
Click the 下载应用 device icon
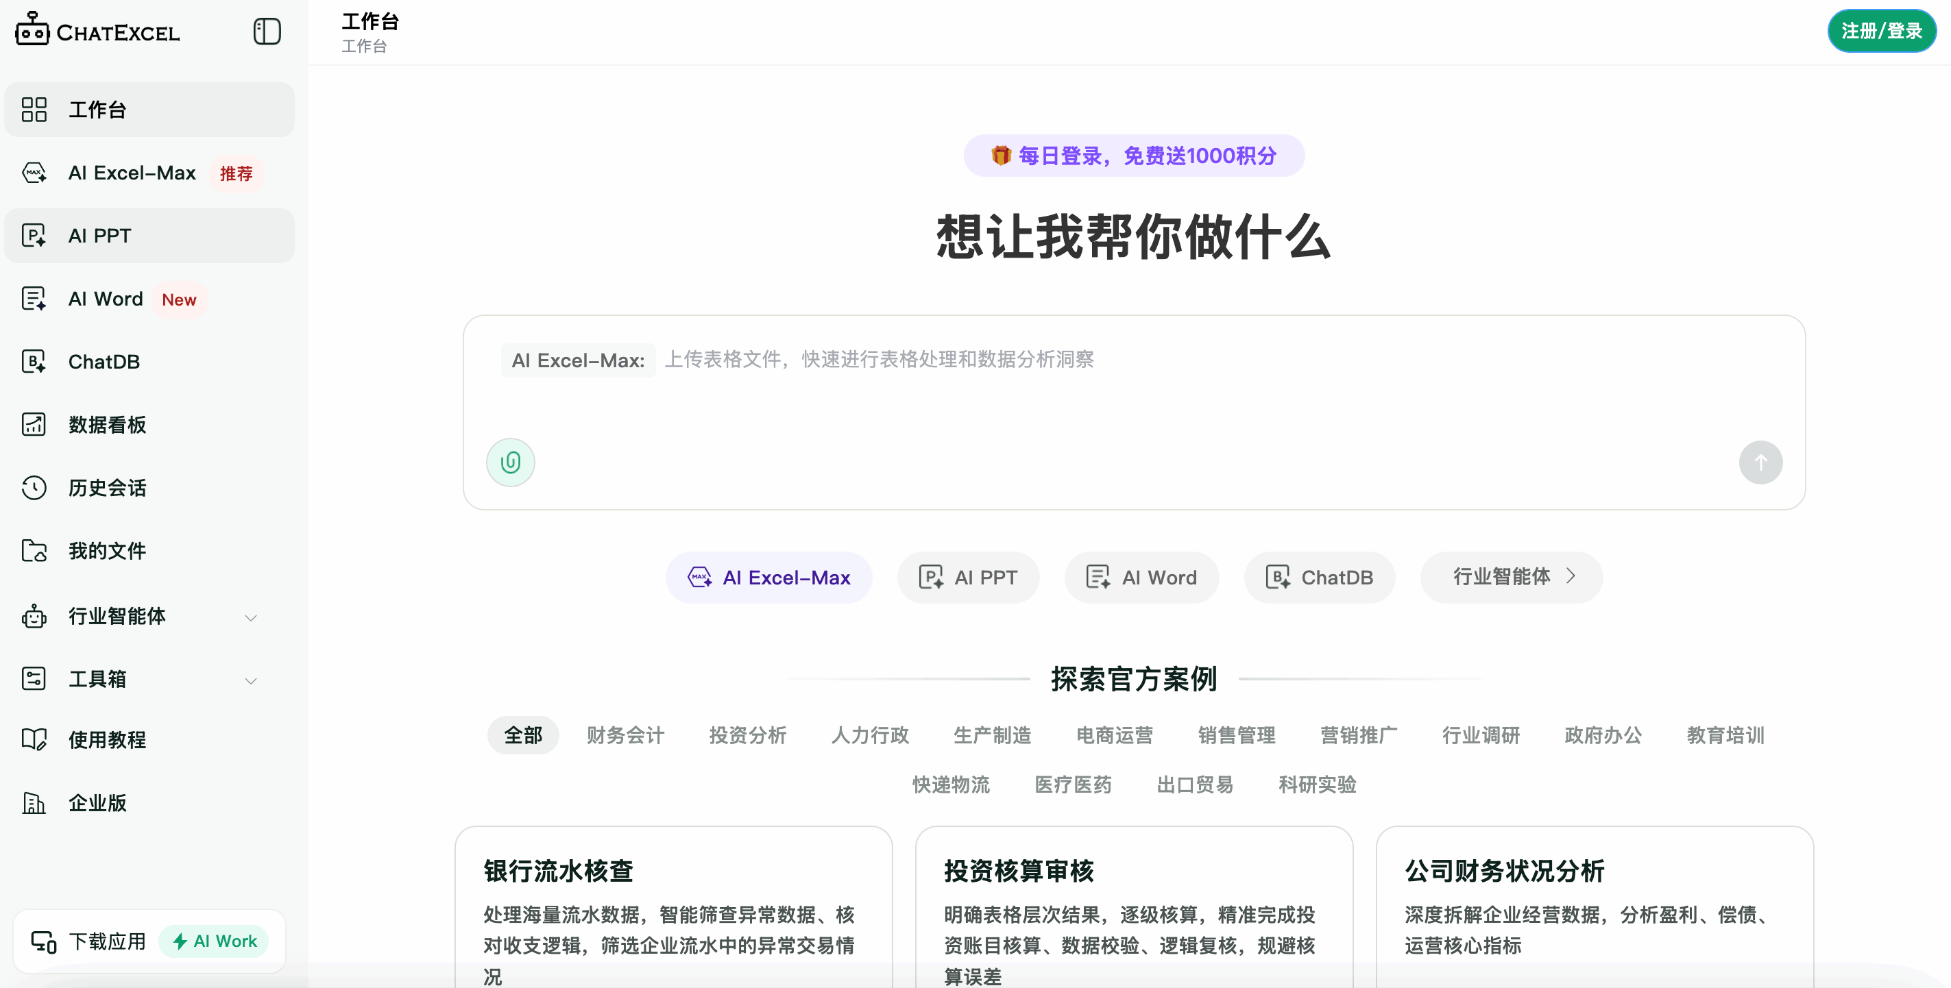[44, 942]
